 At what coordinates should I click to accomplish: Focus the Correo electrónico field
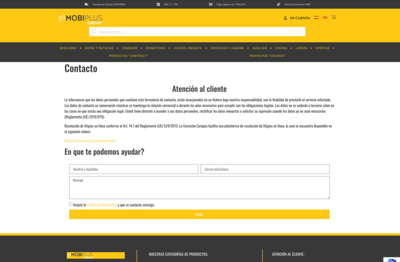[265, 169]
